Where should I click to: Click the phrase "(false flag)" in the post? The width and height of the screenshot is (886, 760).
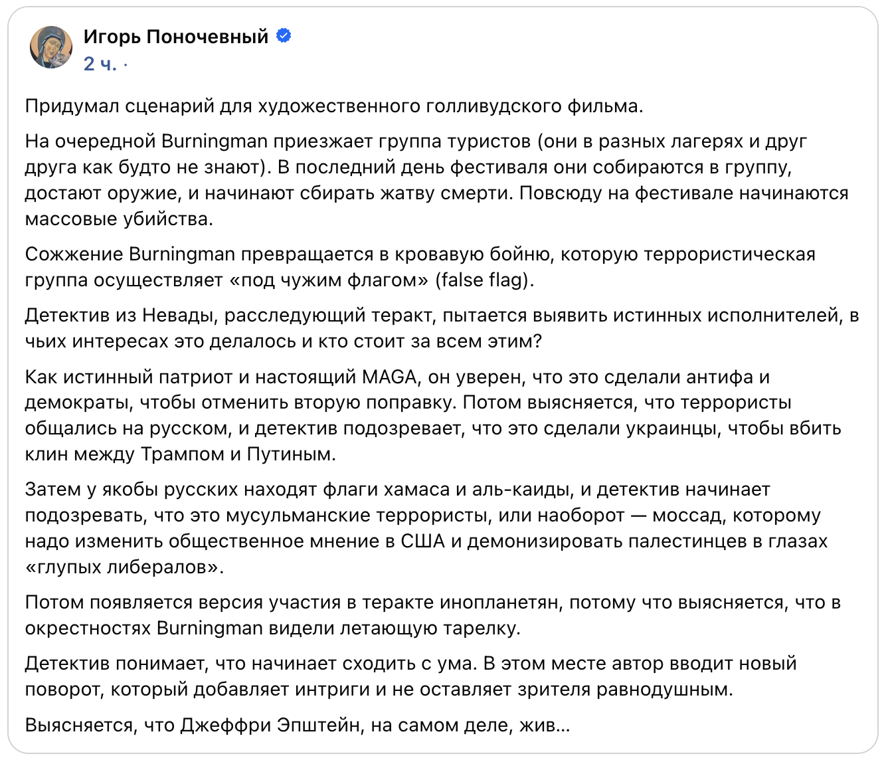(485, 280)
